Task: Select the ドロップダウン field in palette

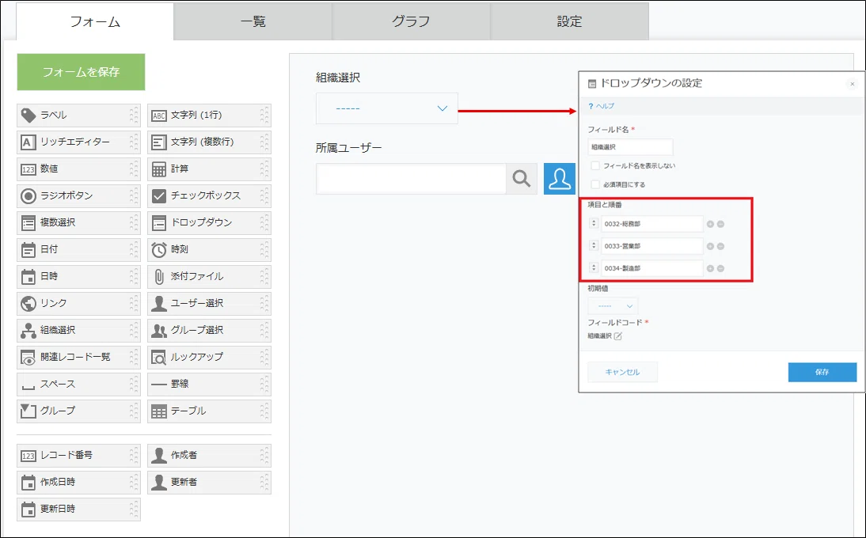Action: [x=209, y=223]
